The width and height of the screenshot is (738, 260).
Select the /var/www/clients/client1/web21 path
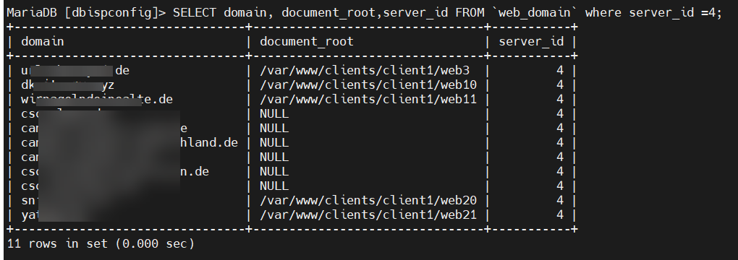[x=368, y=215]
